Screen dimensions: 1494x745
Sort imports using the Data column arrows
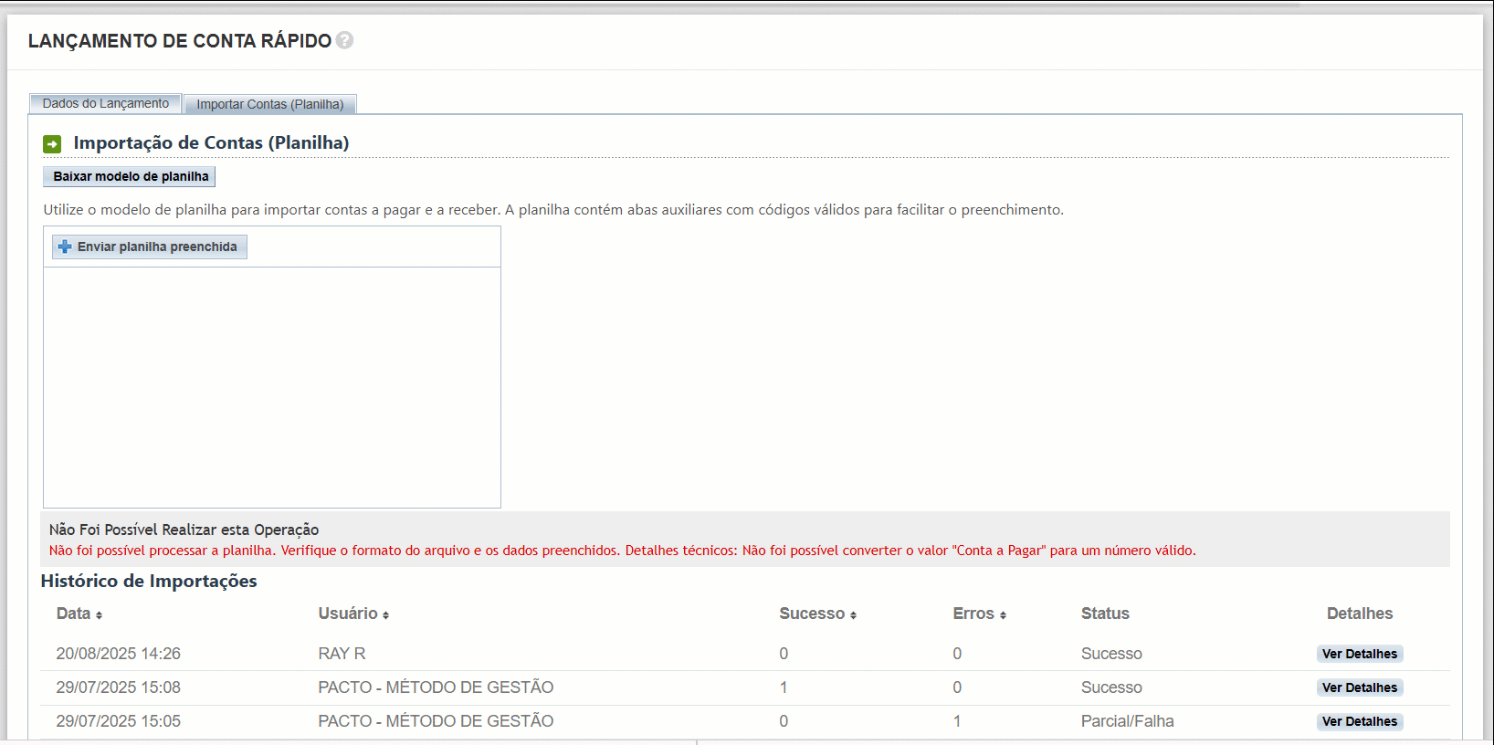pos(99,615)
